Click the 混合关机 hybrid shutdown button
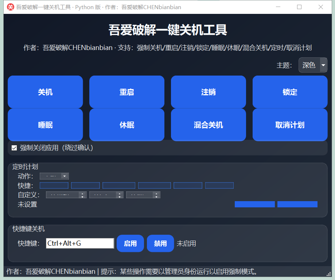The image size is (335, 280). click(x=208, y=125)
